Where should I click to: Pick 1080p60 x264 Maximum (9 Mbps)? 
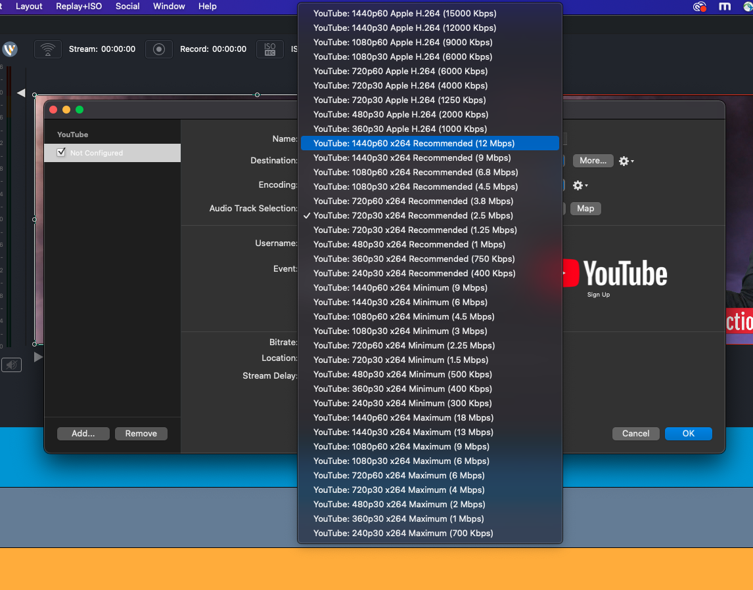point(430,446)
